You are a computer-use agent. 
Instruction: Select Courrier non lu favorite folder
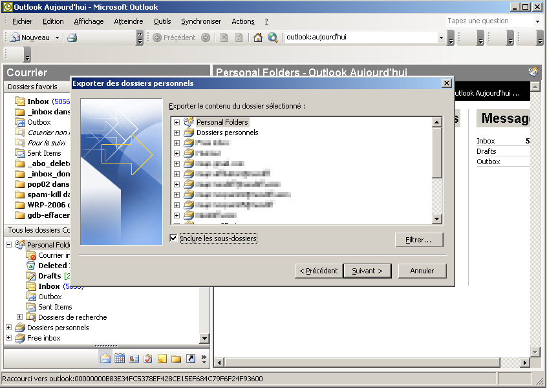(x=48, y=132)
